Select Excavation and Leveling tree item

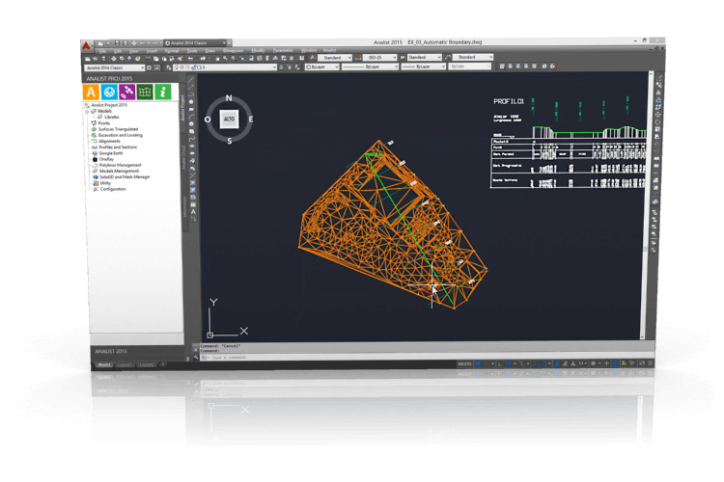pos(120,135)
